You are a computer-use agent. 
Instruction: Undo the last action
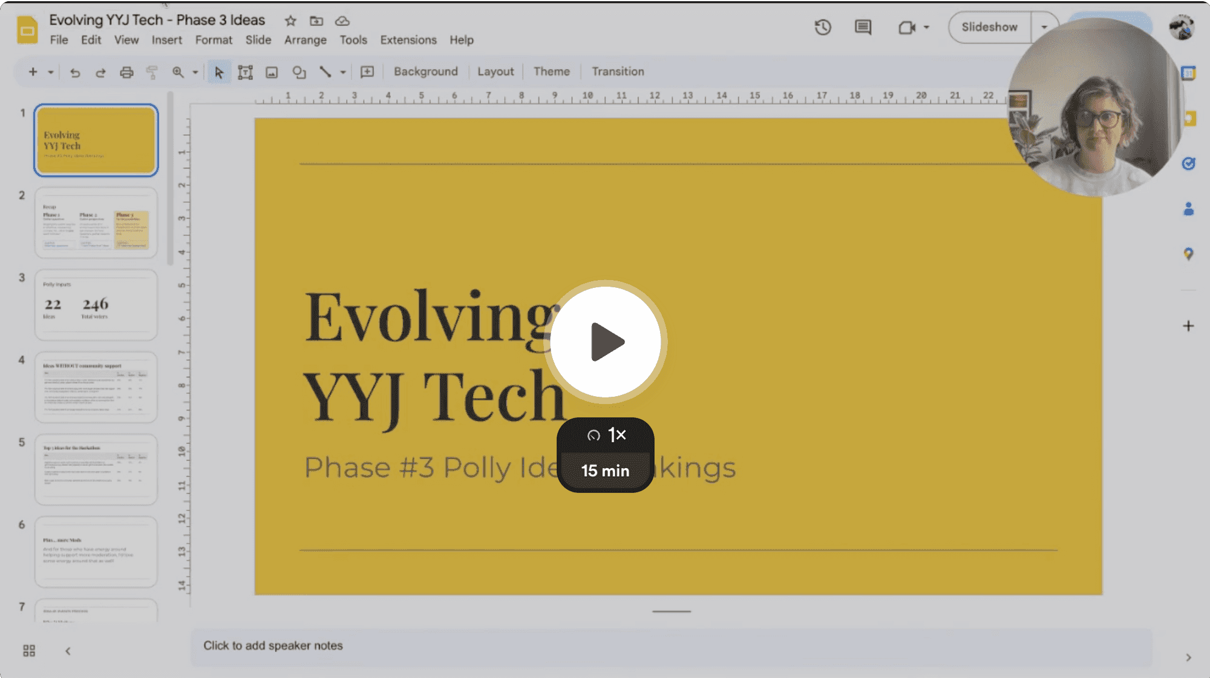coord(74,71)
